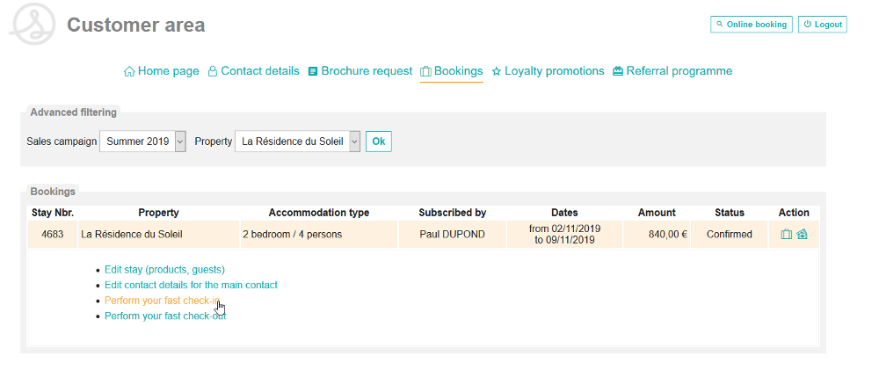The image size is (879, 385).
Task: Navigate to Brochure request
Action: [x=360, y=71]
